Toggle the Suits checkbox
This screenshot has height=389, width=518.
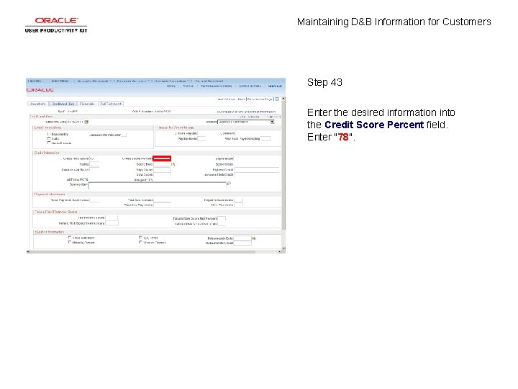(x=49, y=138)
